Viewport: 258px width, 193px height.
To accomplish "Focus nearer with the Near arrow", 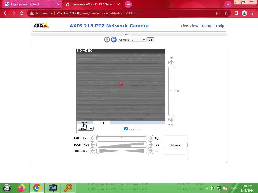I will click(x=93, y=151).
